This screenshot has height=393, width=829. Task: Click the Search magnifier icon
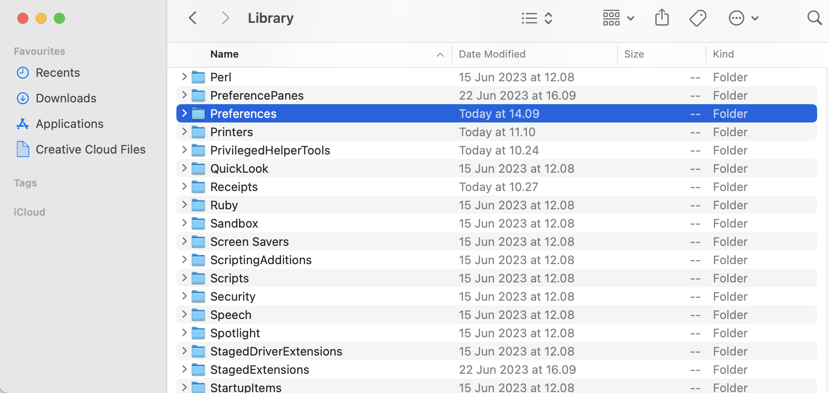[814, 18]
